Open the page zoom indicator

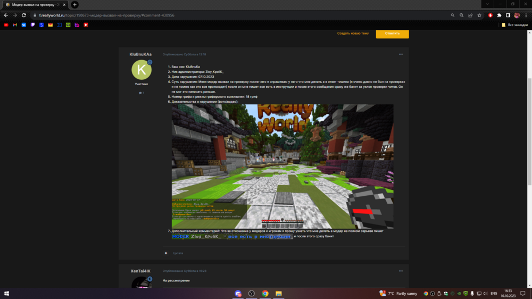[x=461, y=15]
